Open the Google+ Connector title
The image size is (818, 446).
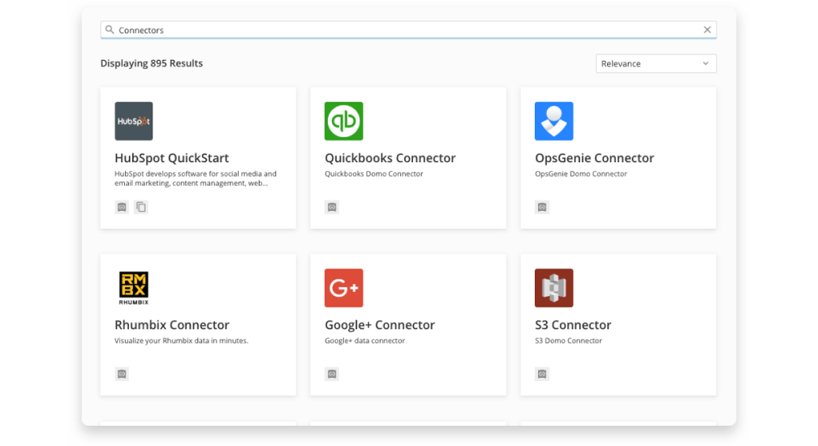tap(380, 324)
